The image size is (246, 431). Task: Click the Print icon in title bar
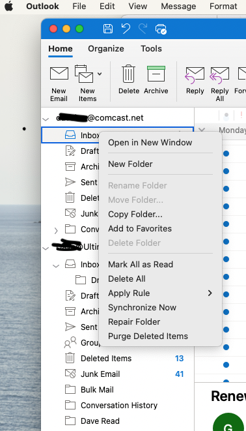161,29
